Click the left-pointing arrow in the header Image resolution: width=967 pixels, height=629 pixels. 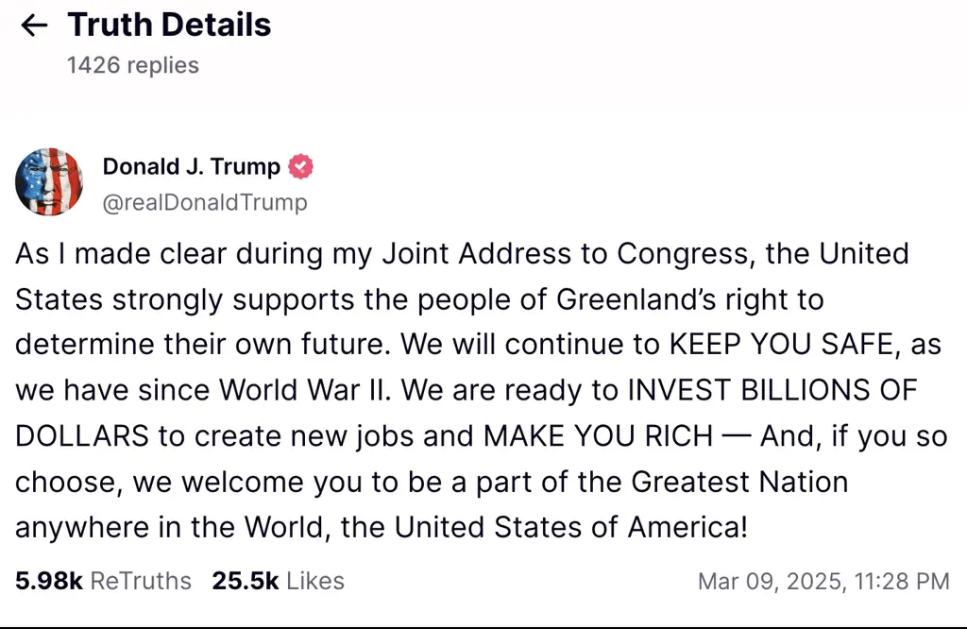tap(34, 25)
